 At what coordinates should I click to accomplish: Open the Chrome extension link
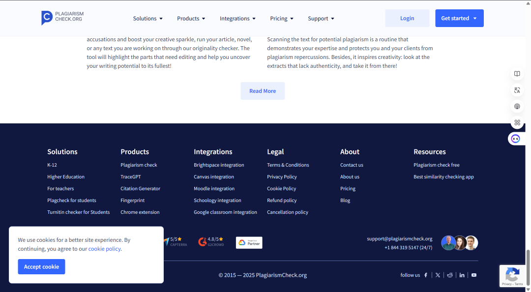tap(140, 212)
